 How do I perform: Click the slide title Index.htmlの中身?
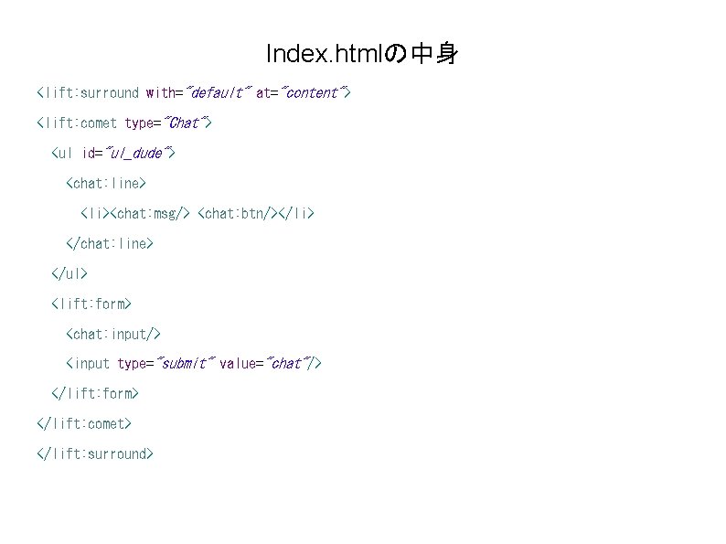tap(362, 53)
